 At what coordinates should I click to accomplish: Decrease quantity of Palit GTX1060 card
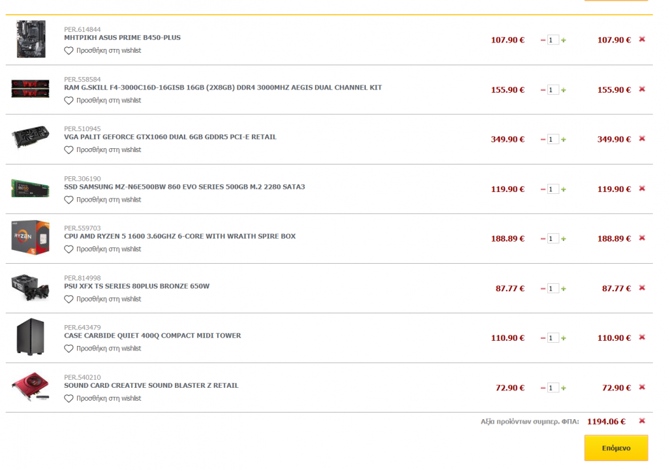click(x=543, y=140)
